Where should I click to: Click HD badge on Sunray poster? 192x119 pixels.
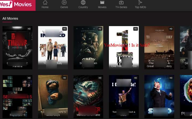[x=100, y=29]
